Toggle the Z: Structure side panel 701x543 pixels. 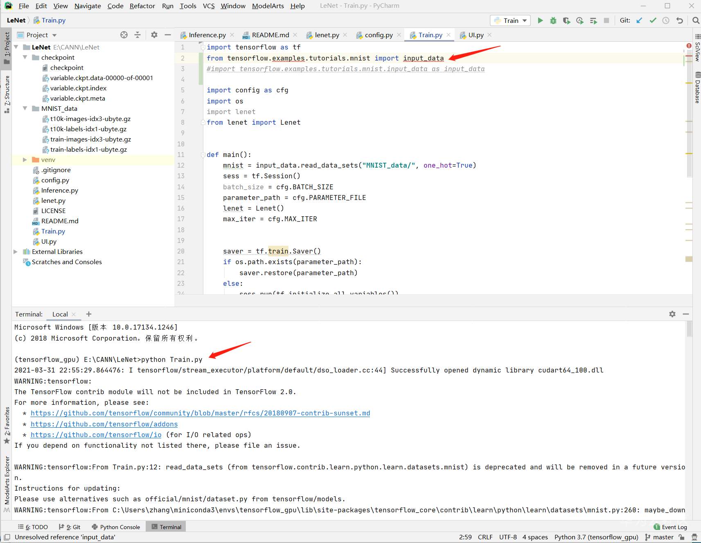coord(7,94)
